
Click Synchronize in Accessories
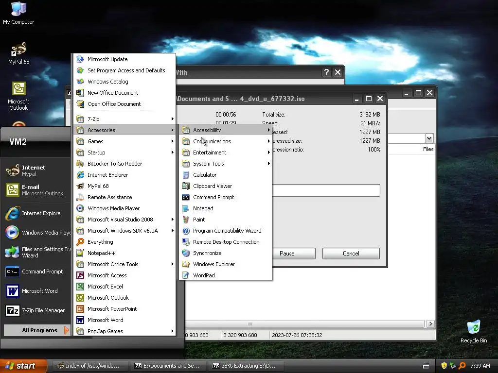point(226,253)
